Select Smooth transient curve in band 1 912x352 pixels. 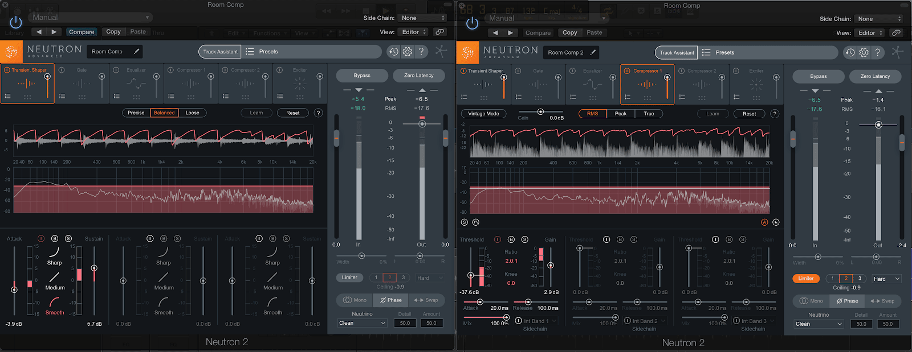click(x=55, y=305)
